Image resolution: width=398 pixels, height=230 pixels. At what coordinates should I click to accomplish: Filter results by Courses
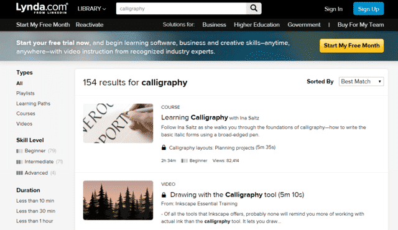coord(25,114)
